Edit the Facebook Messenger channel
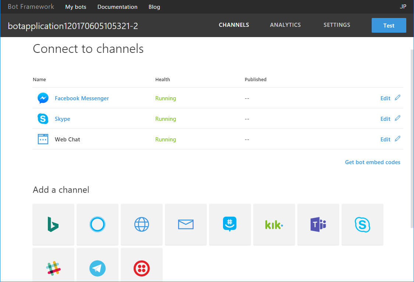The width and height of the screenshot is (414, 282). (x=385, y=98)
